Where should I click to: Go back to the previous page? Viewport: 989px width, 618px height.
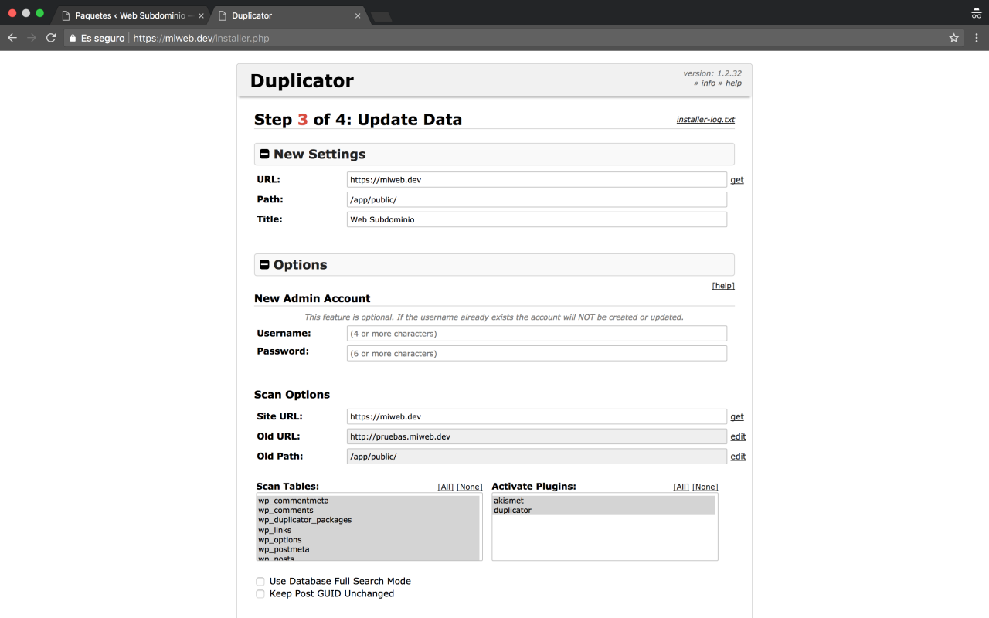click(12, 38)
